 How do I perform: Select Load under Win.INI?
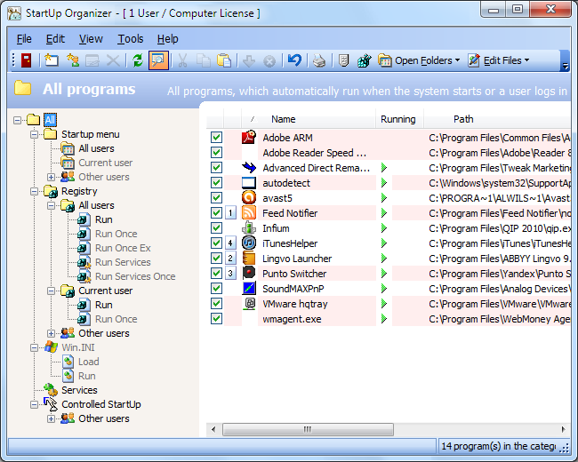click(x=88, y=362)
